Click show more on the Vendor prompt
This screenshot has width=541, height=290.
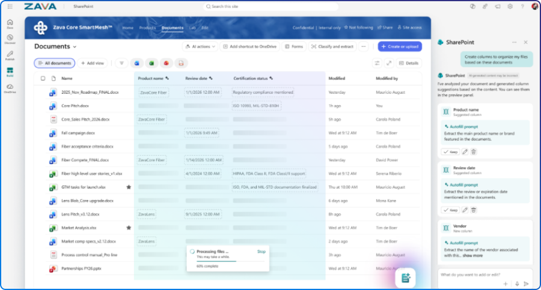[472, 256]
